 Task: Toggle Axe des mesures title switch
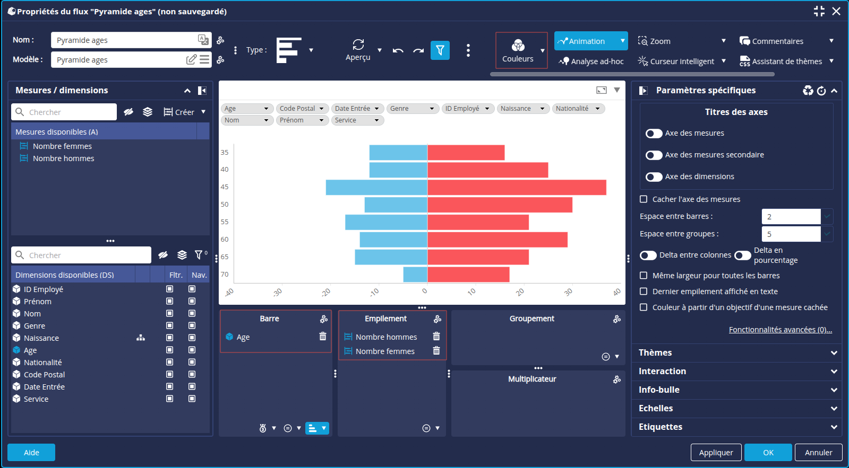click(654, 134)
